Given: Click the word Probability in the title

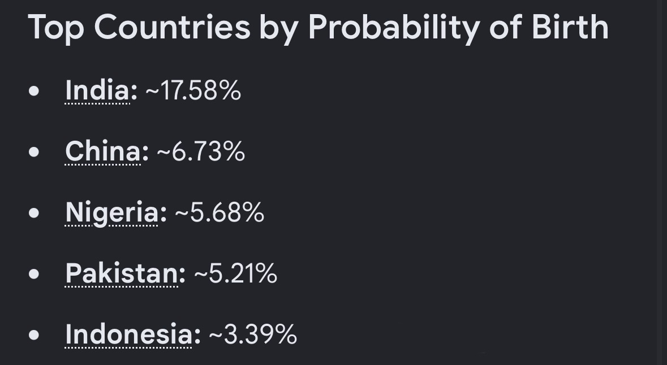Looking at the screenshot, I should click(394, 28).
